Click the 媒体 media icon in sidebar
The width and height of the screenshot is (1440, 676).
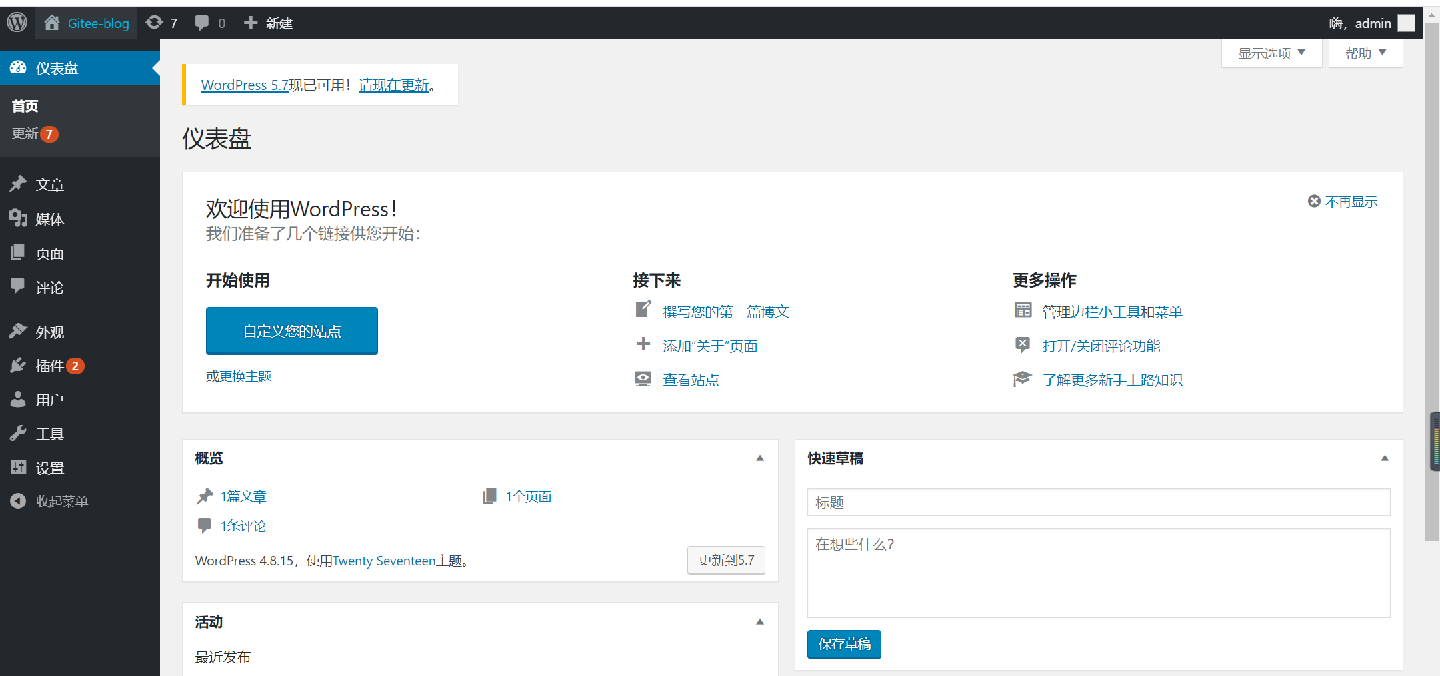pyautogui.click(x=18, y=218)
